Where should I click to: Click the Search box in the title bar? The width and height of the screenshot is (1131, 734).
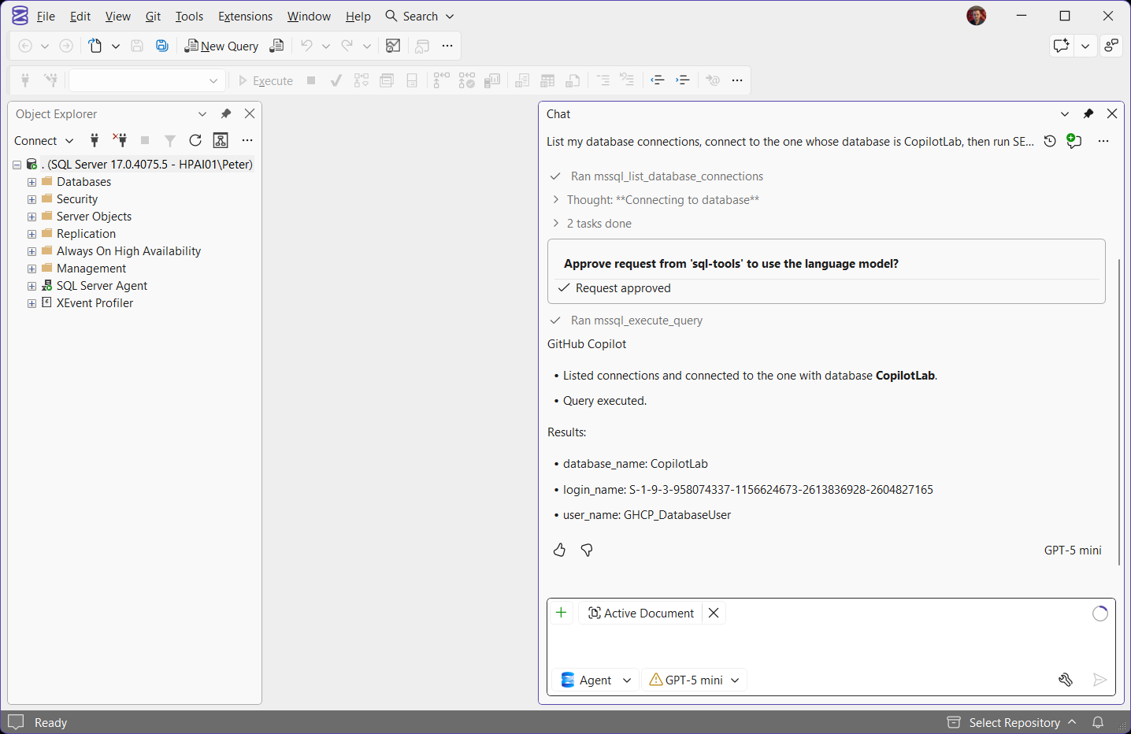420,16
